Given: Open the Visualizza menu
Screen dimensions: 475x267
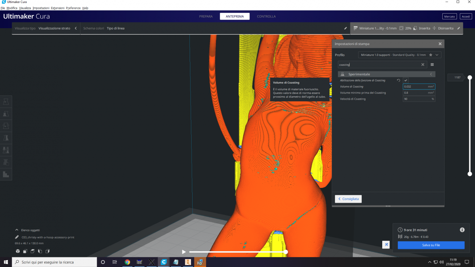Looking at the screenshot, I should click(25, 8).
